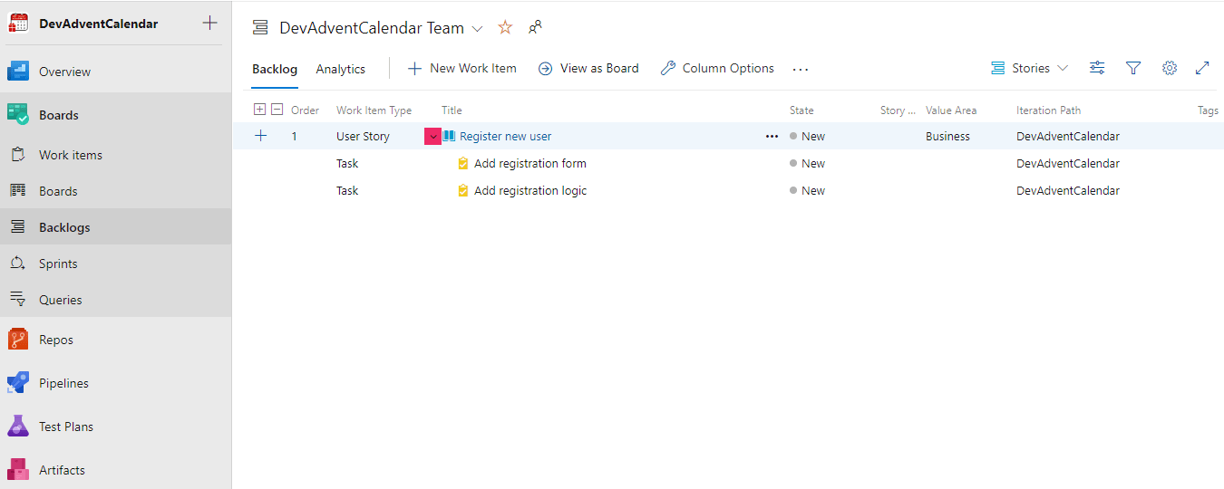Viewport: 1224px width, 489px height.
Task: Select Sprints in the Boards menu
Action: coord(58,264)
